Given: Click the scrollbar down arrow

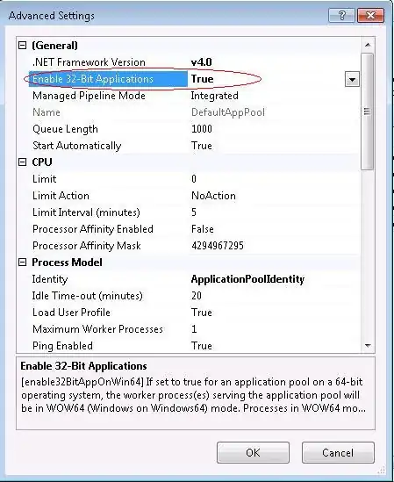Looking at the screenshot, I should pos(368,346).
